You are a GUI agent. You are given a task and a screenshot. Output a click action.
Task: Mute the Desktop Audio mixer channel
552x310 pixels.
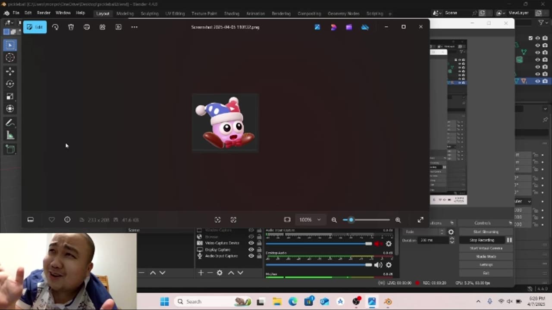[x=378, y=265]
